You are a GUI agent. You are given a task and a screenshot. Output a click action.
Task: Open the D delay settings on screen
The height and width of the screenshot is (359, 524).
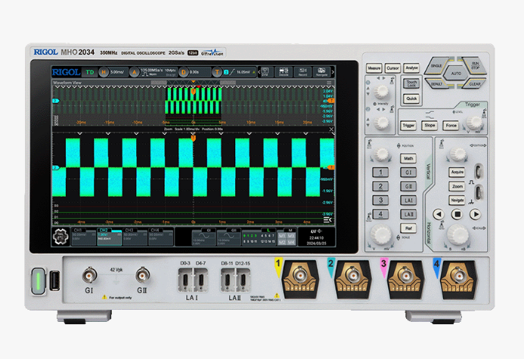(x=184, y=73)
